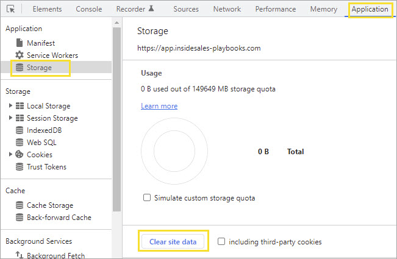Screen dimensions: 397x259
Task: Switch to the Network tab
Action: point(227,9)
